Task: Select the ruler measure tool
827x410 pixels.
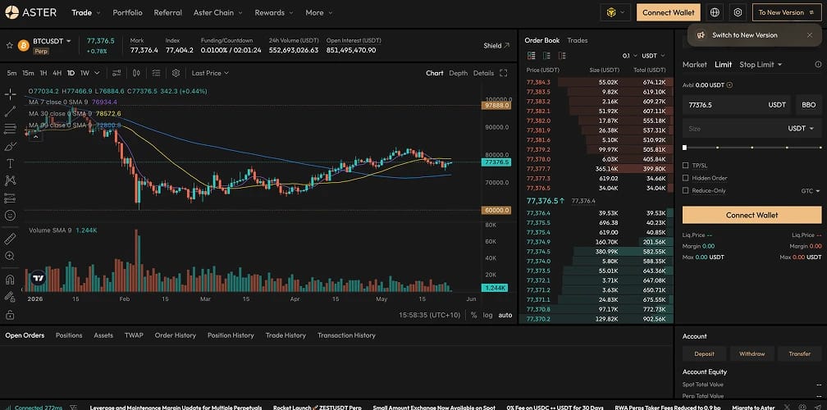Action: click(x=10, y=239)
